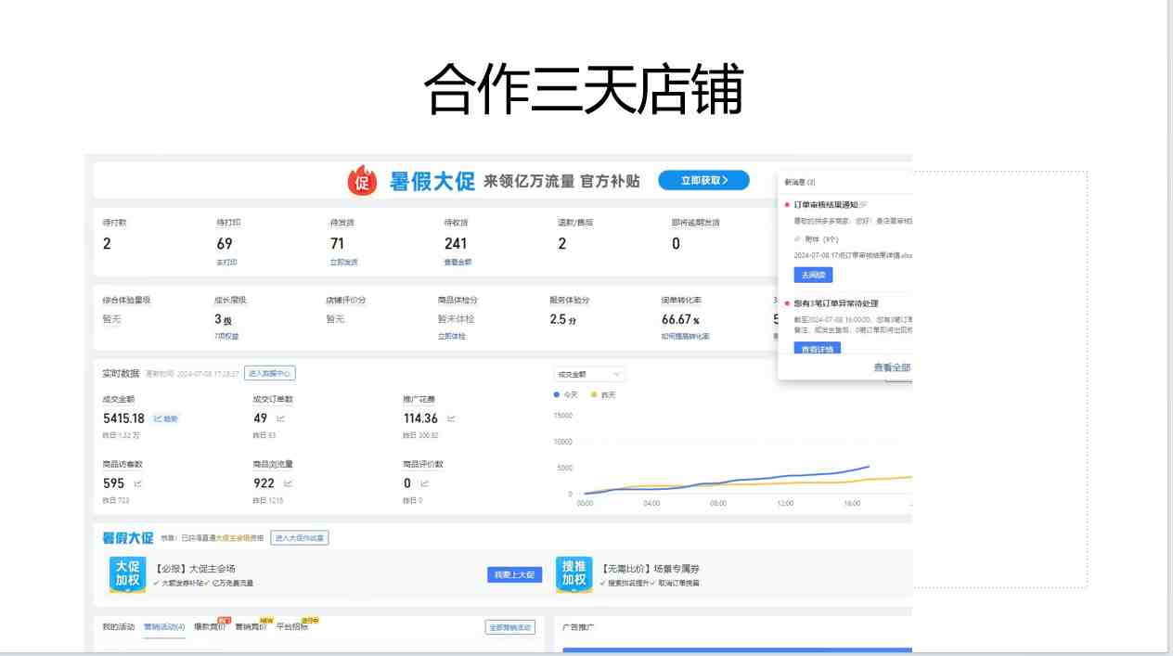Image resolution: width=1173 pixels, height=656 pixels.
Task: Open the 大促加权 badge icon
Action: (126, 572)
